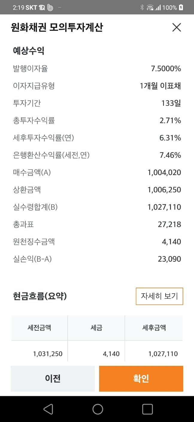
Task: Close the 원화채권 모의투자계산 dialog
Action: [177, 27]
